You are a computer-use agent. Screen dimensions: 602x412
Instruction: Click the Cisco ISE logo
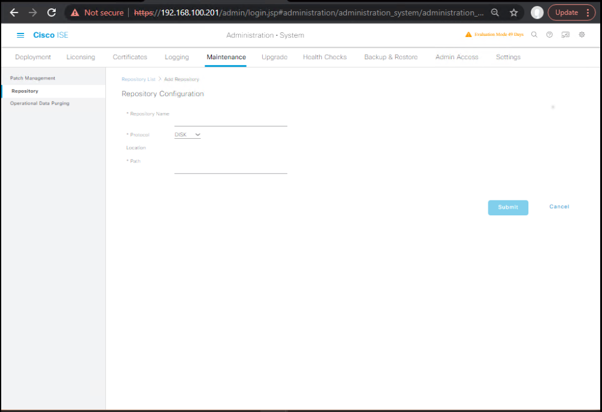pyautogui.click(x=51, y=35)
